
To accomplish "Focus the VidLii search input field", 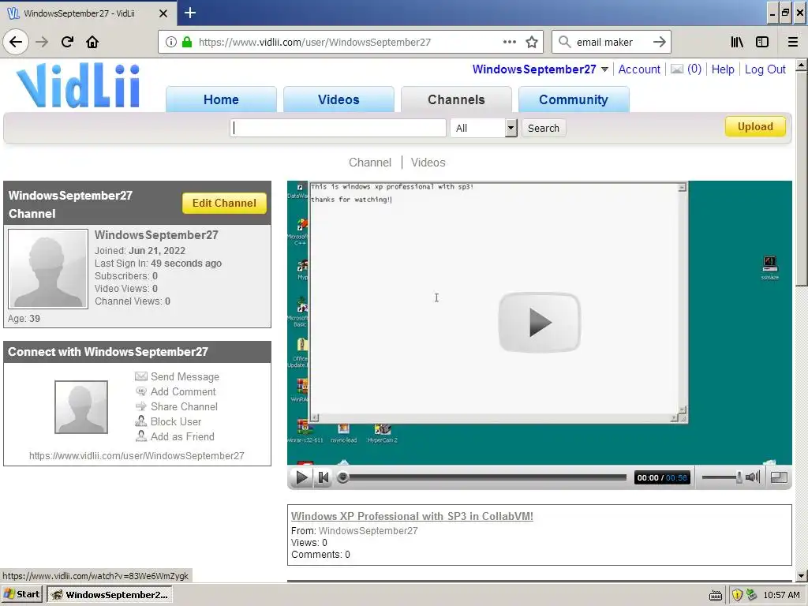I will tap(338, 128).
